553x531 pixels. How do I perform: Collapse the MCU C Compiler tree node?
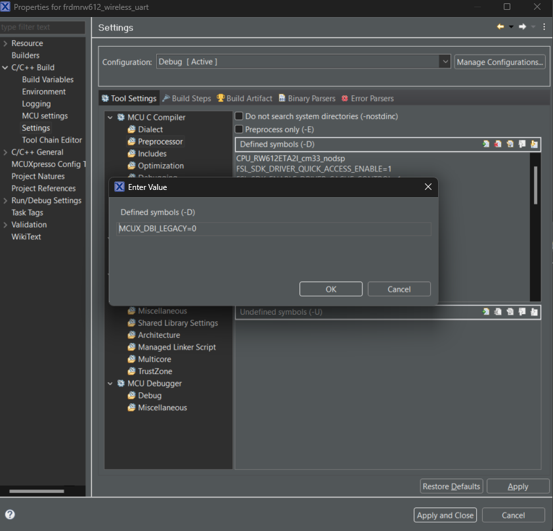tap(110, 118)
